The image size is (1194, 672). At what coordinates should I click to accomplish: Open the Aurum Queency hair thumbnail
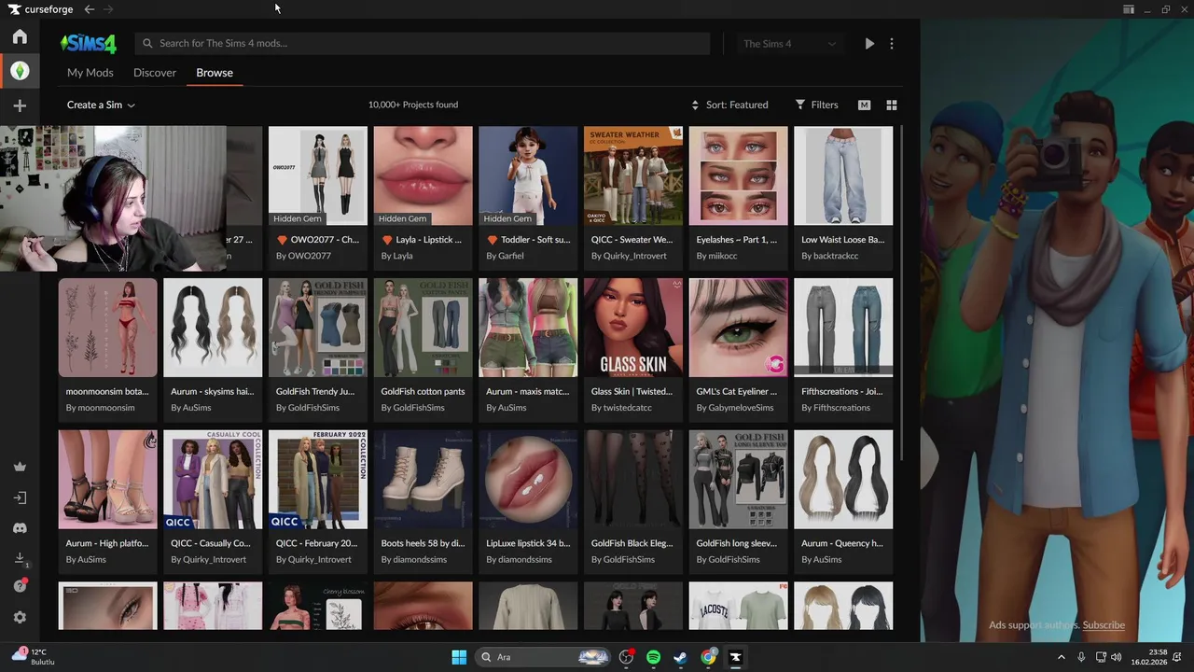843,480
